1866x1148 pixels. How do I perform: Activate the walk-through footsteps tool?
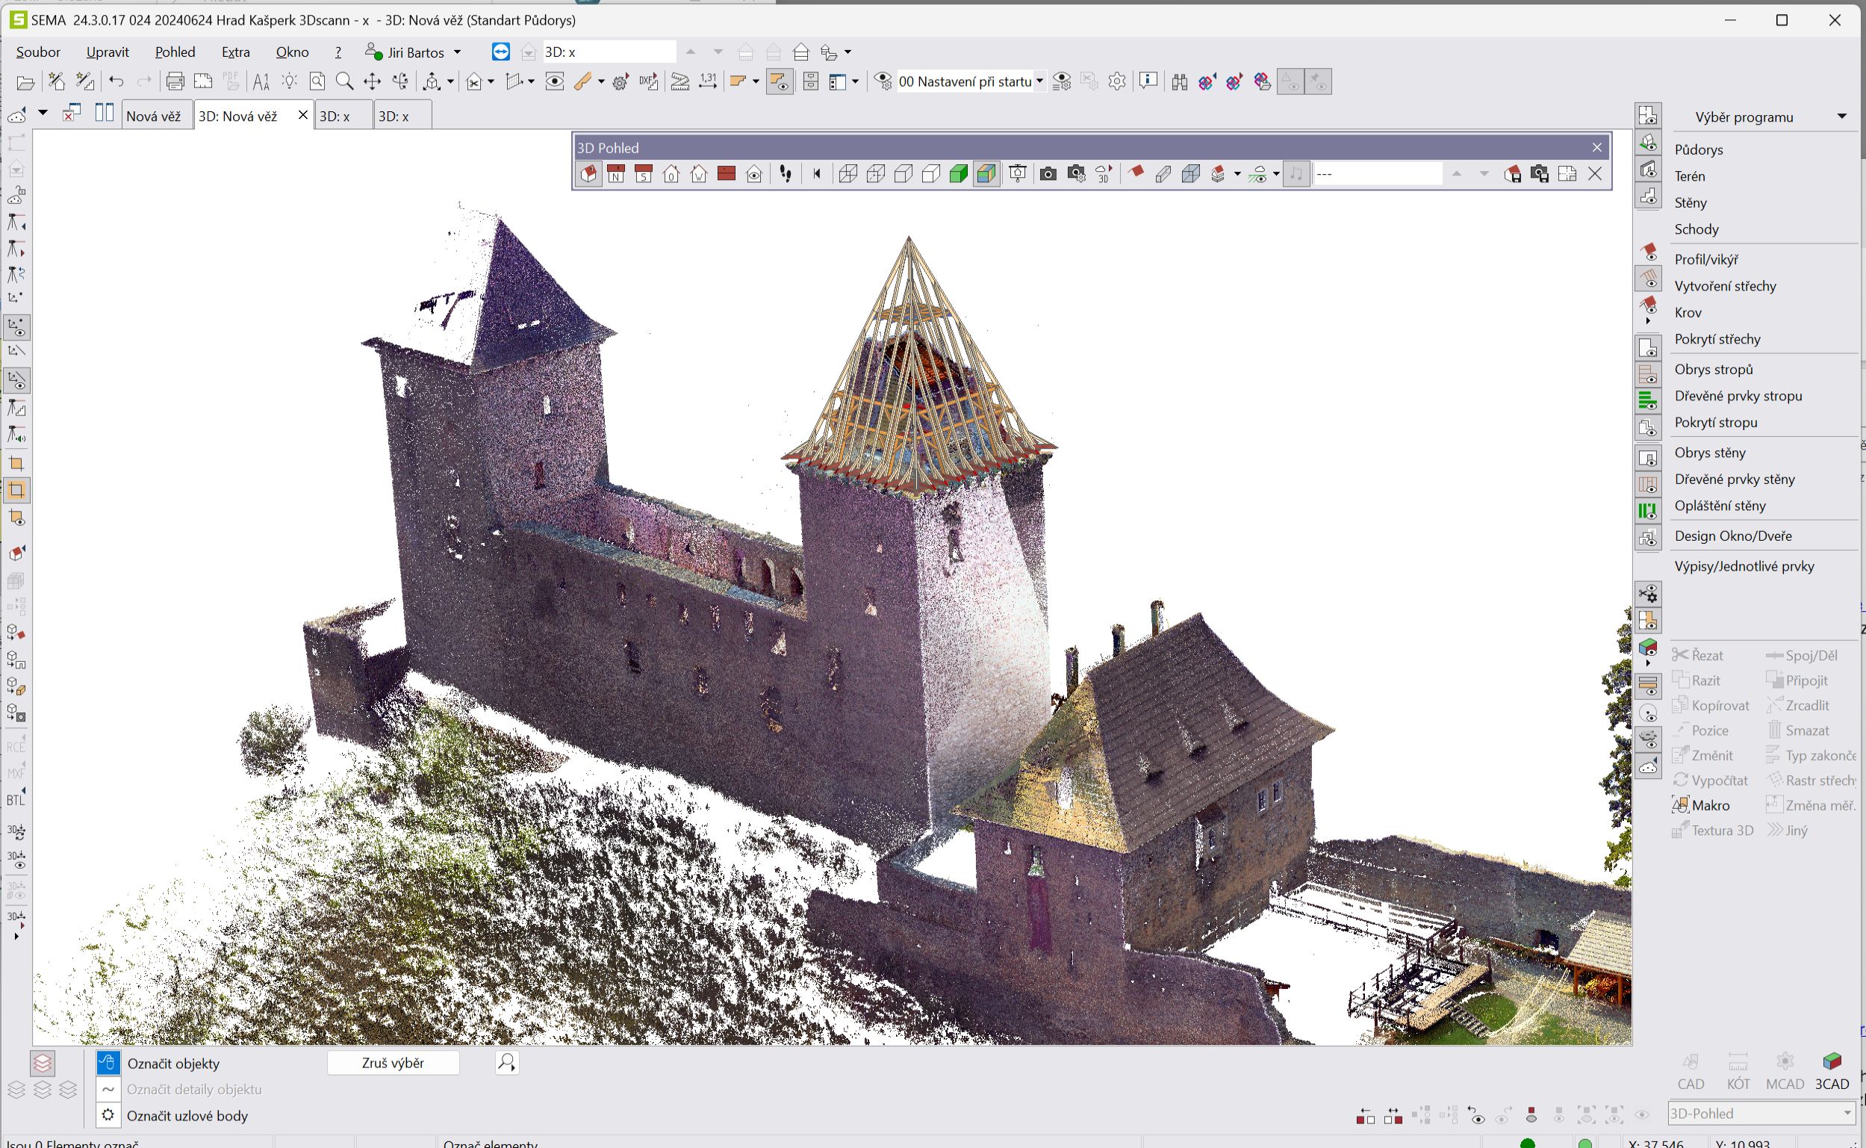[x=786, y=175]
